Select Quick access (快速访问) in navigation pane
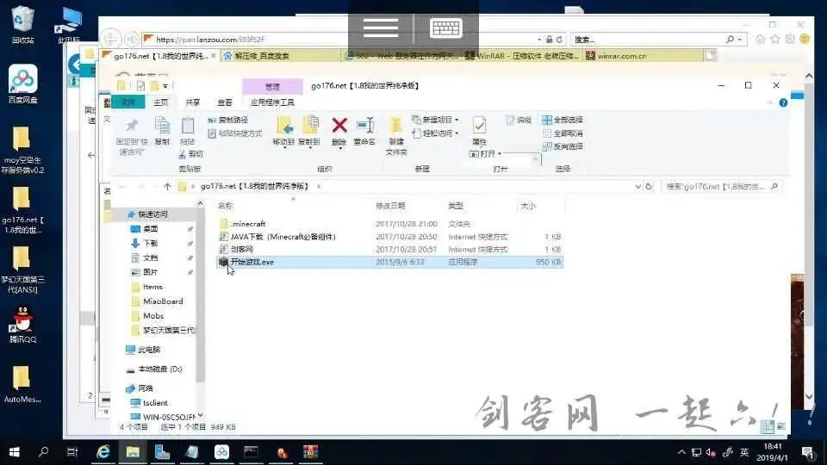827x465 pixels. coord(153,214)
